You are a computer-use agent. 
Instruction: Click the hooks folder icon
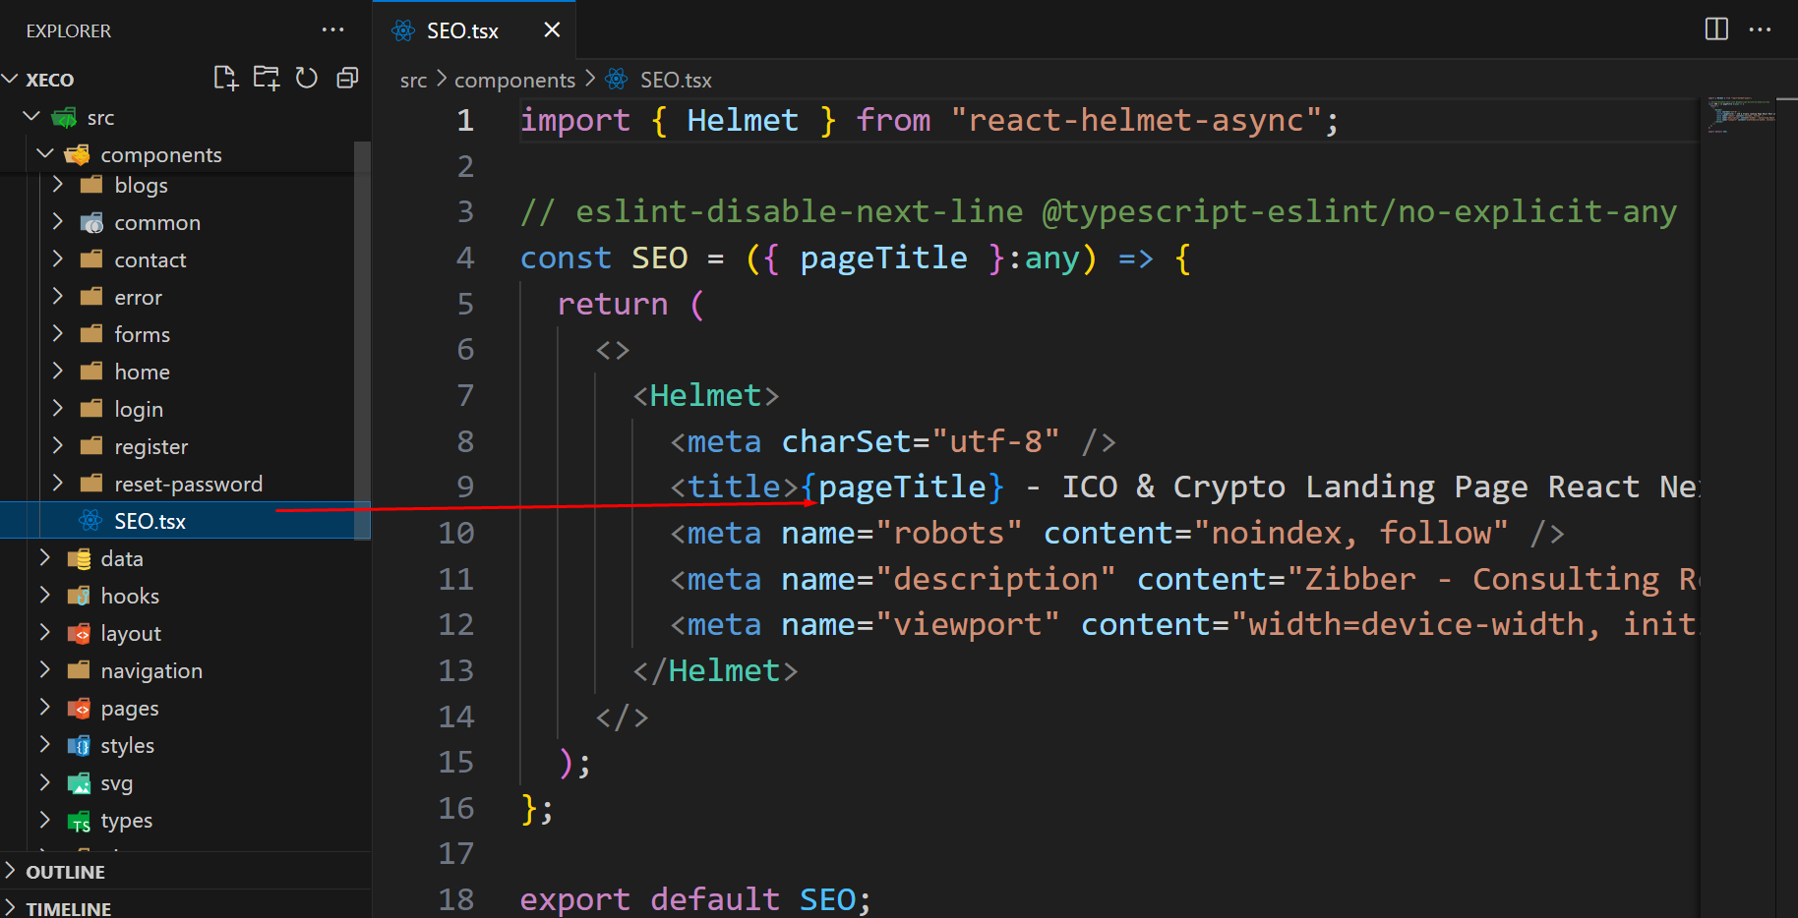(x=79, y=596)
